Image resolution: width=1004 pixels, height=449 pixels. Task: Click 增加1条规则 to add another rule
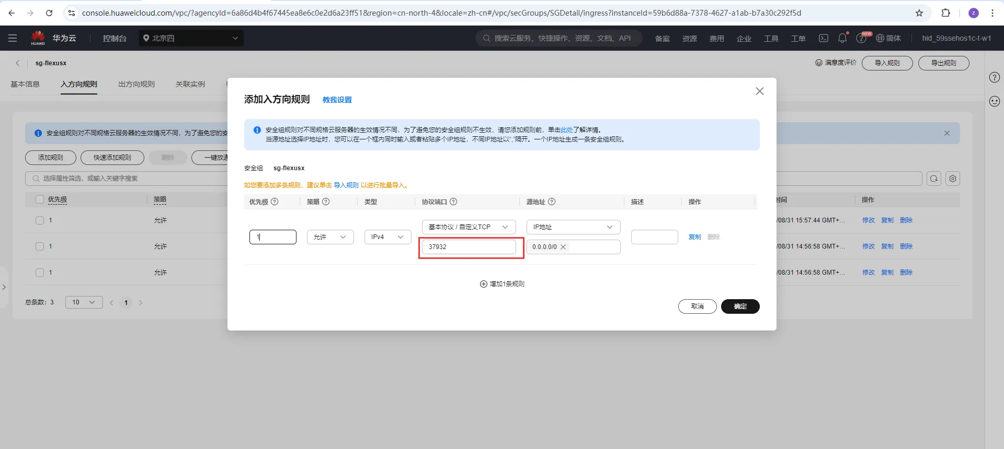502,284
